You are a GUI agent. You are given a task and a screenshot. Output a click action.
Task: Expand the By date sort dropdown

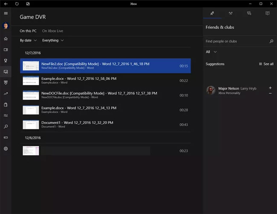(x=28, y=40)
